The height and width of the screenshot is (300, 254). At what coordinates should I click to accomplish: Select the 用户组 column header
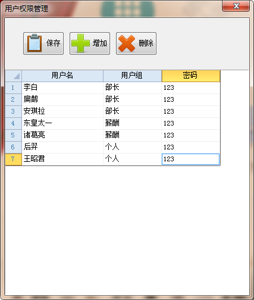(132, 76)
